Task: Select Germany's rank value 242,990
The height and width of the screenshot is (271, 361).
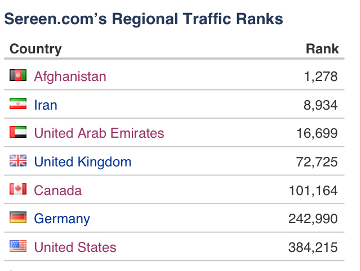Action: click(x=313, y=219)
